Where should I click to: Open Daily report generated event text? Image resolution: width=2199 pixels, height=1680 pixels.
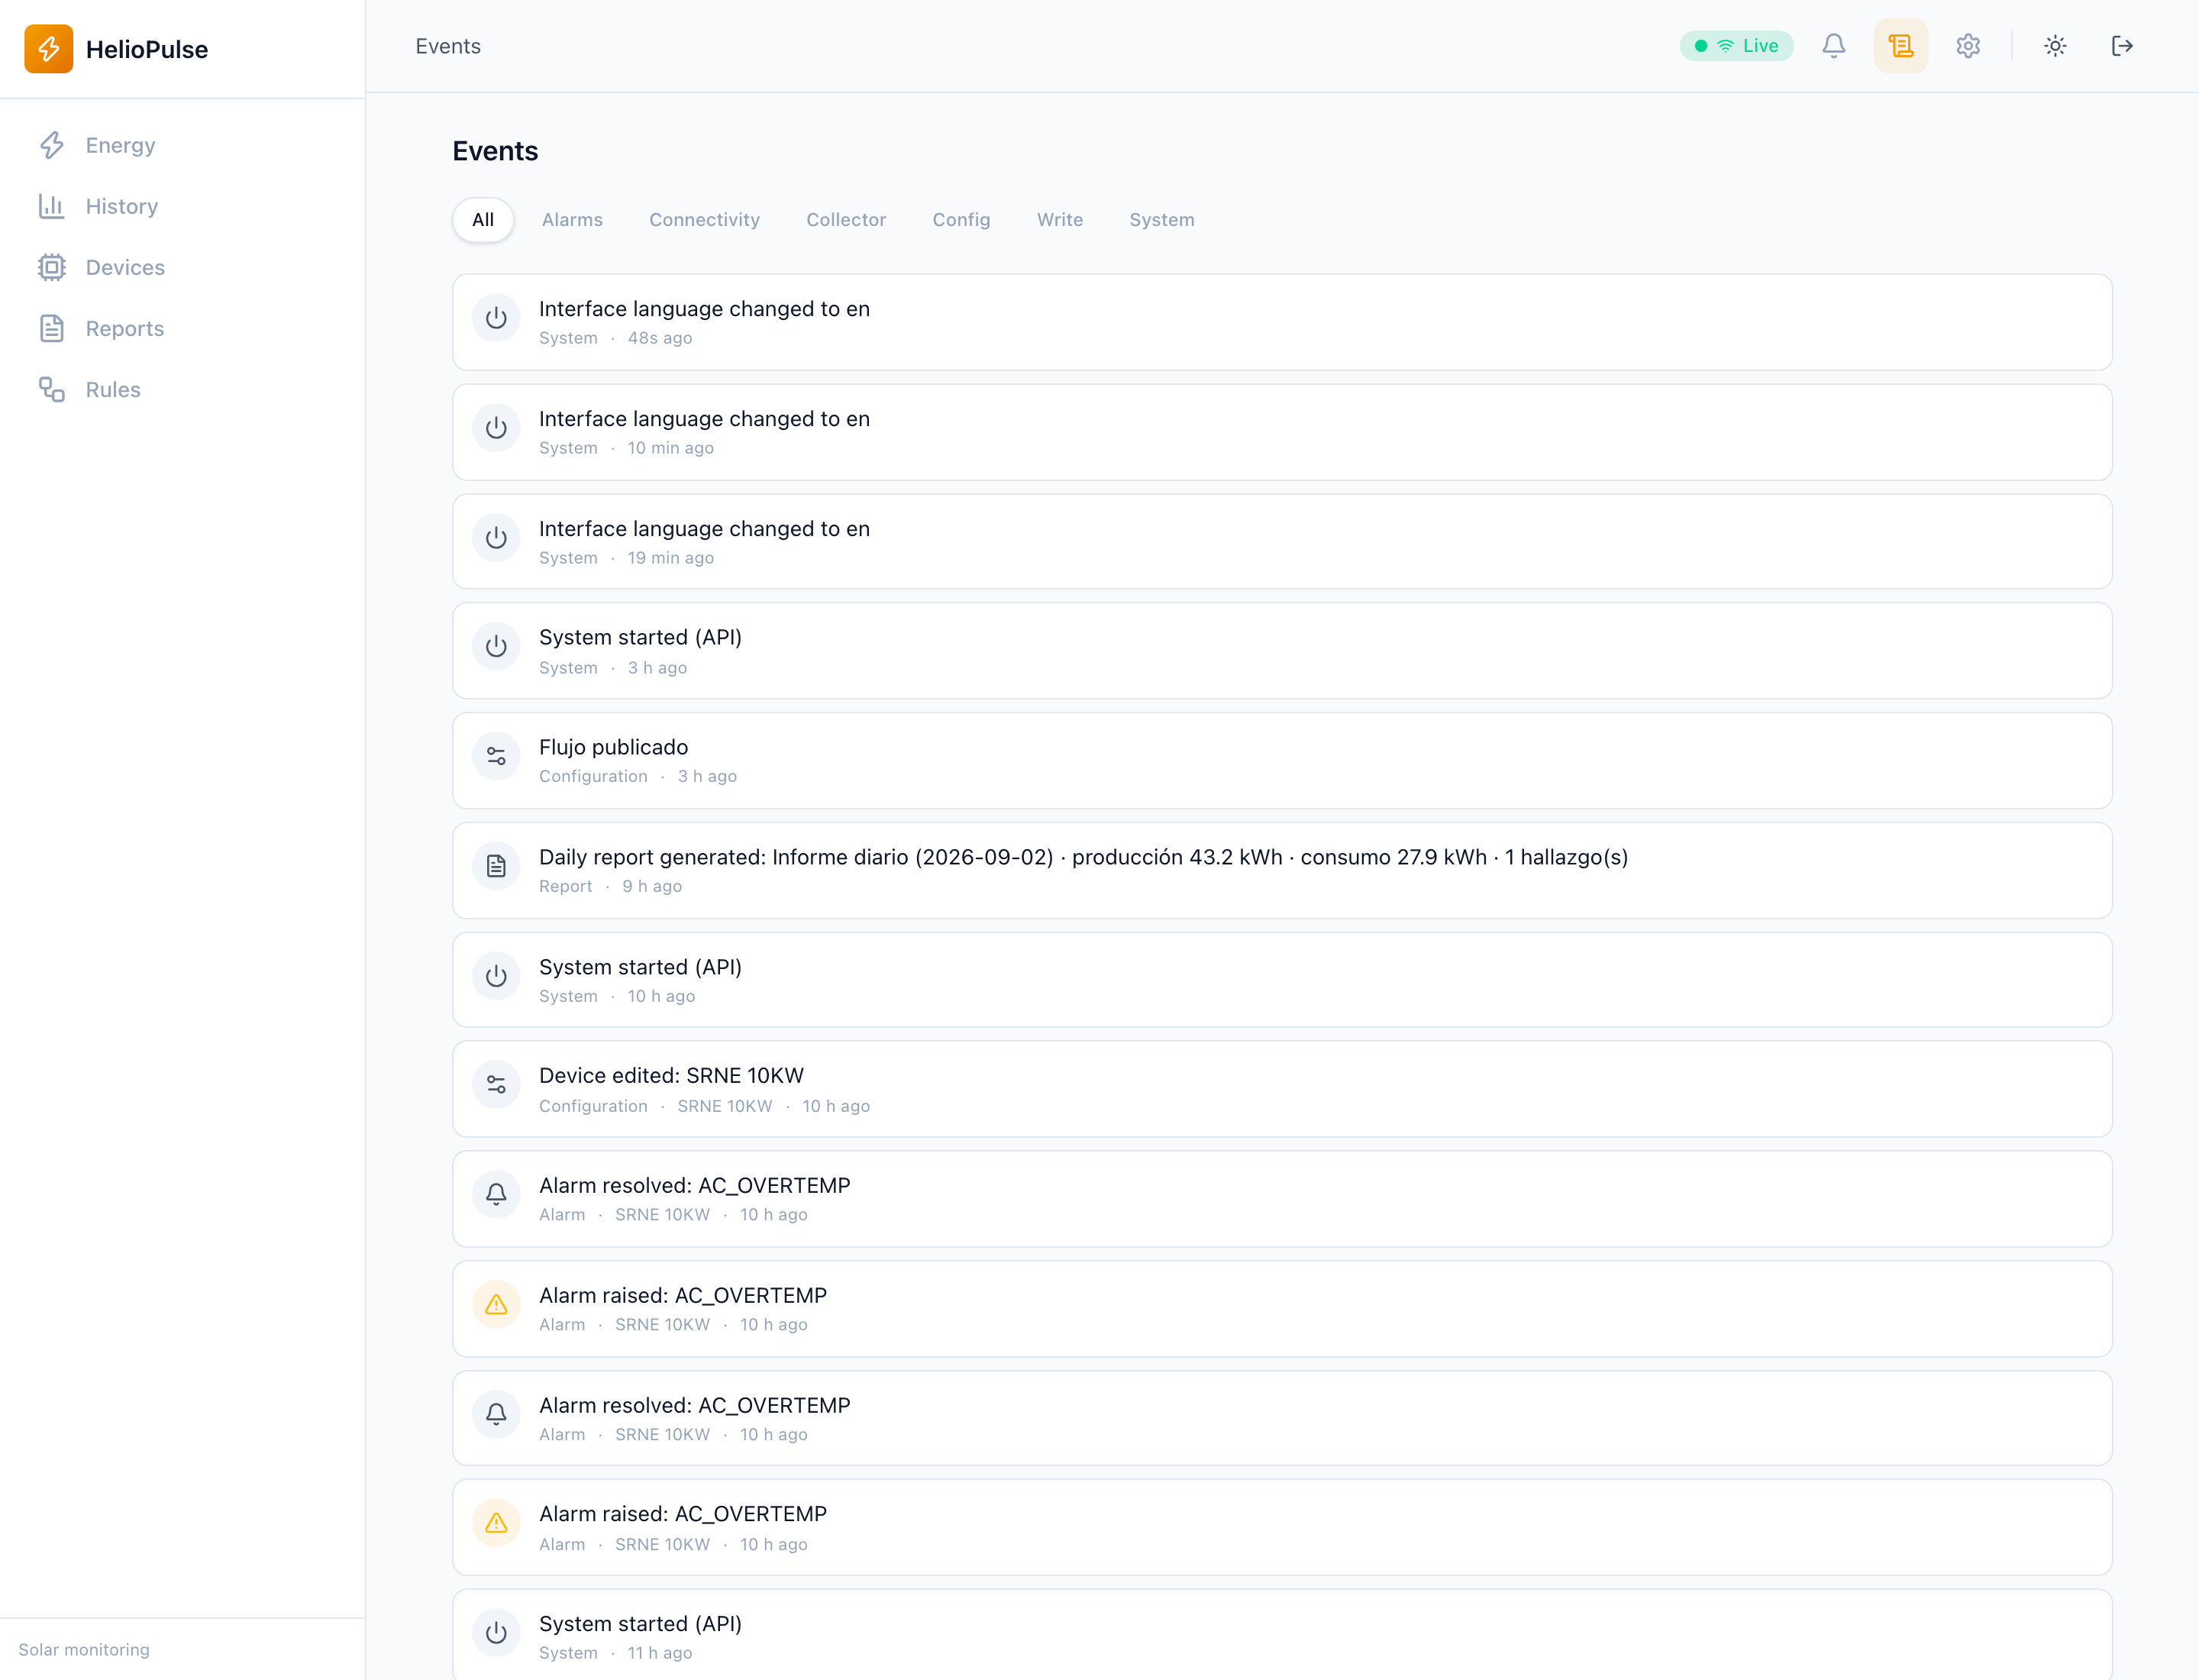[x=1083, y=858]
